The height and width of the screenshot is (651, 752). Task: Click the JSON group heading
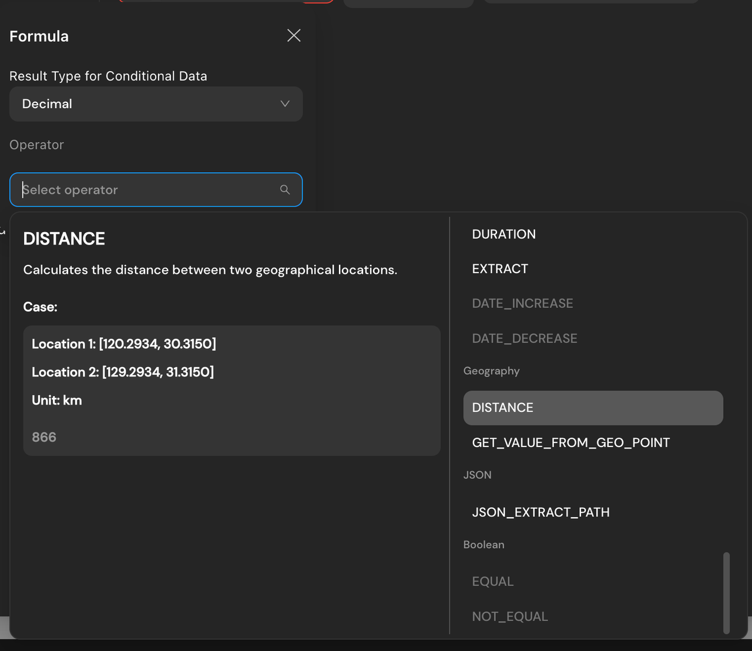click(477, 475)
